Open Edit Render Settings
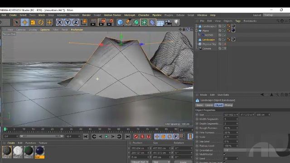This screenshot has width=290, height=163. (x=110, y=22)
